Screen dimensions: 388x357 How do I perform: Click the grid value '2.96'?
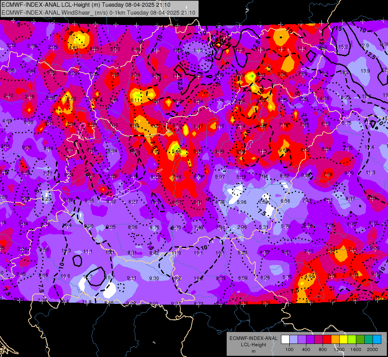tap(242, 227)
